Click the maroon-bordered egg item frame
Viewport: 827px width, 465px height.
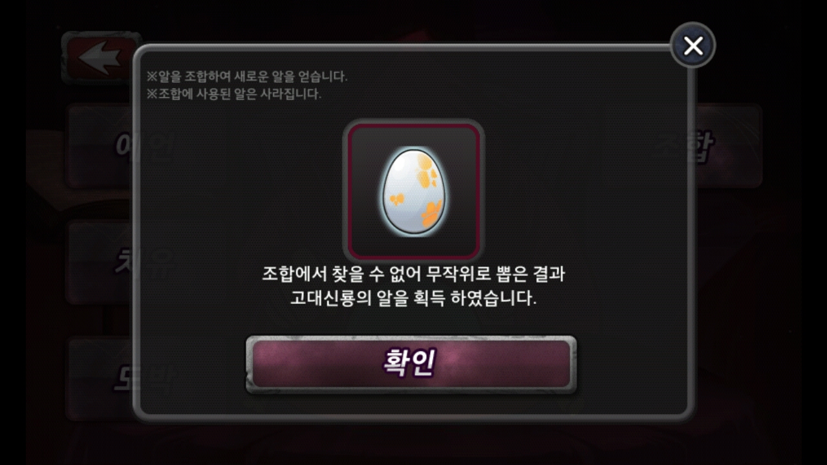(x=414, y=190)
